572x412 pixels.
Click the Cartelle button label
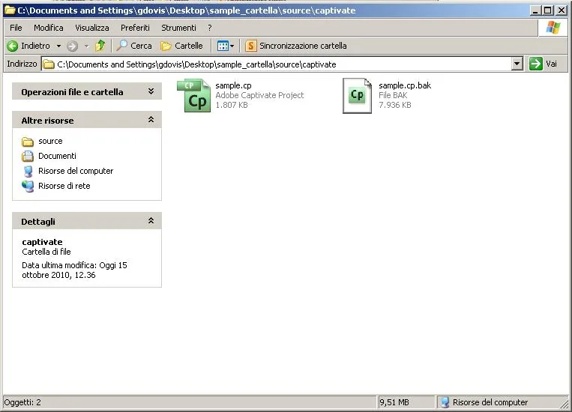189,46
